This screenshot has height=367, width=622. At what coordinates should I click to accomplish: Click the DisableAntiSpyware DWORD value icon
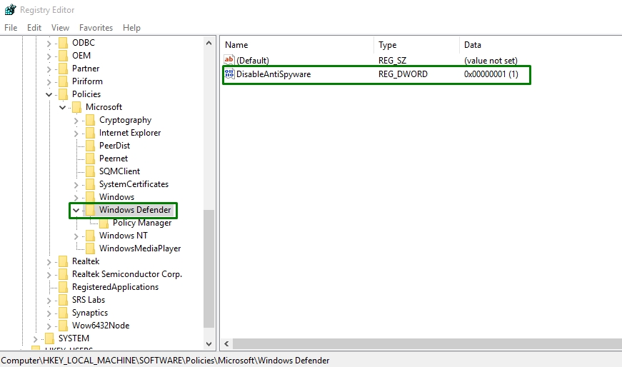tap(229, 74)
